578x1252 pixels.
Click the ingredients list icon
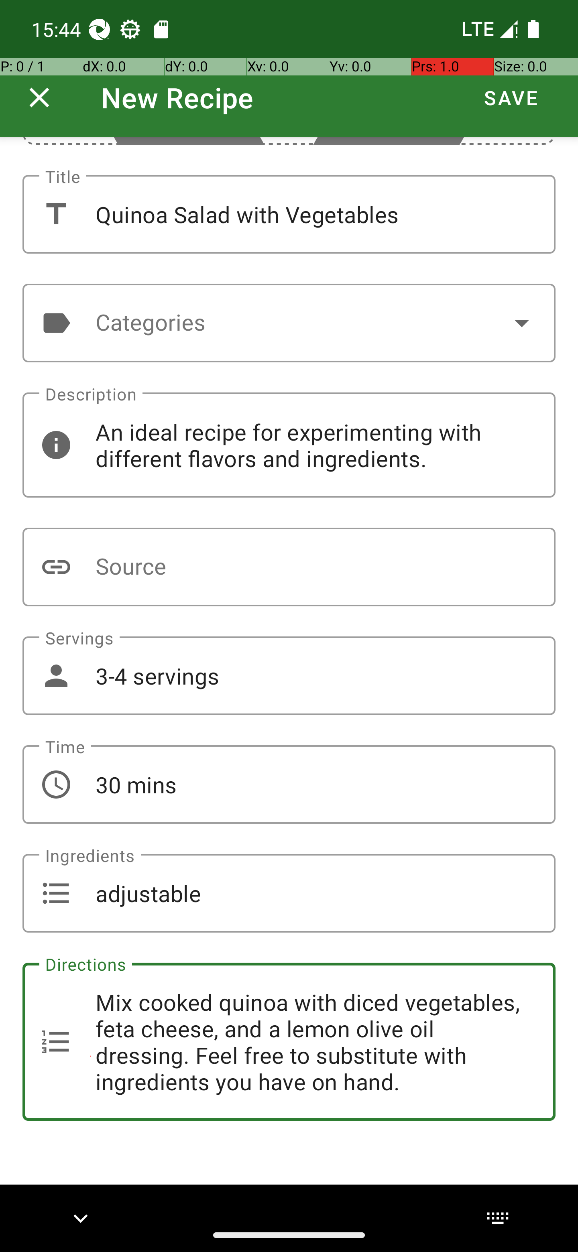56,893
